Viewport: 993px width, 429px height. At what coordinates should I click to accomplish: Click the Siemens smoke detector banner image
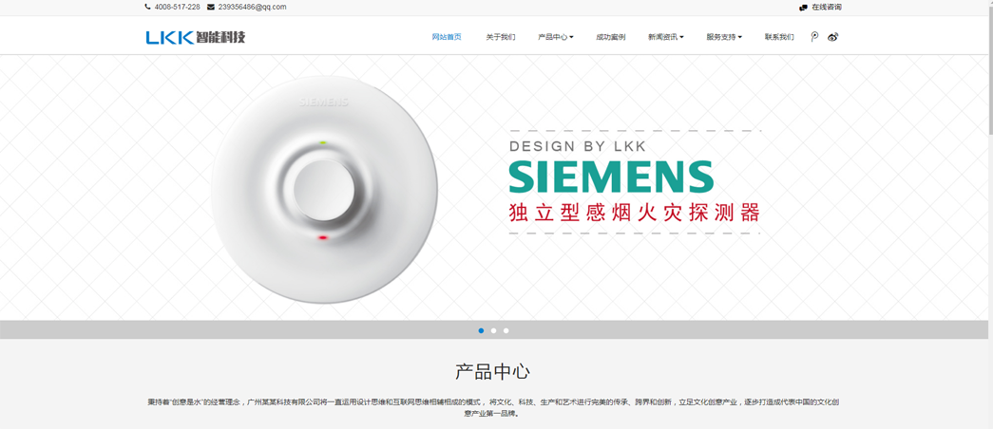(494, 187)
